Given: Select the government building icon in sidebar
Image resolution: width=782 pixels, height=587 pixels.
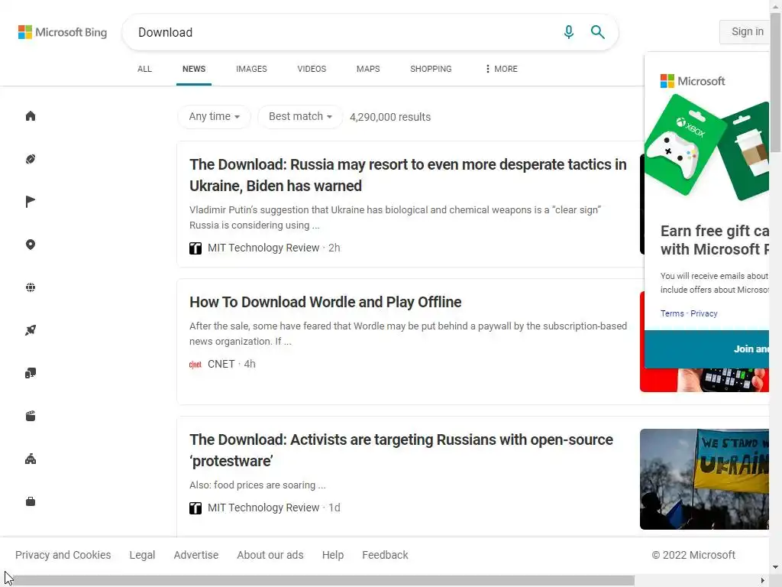Looking at the screenshot, I should [31, 459].
